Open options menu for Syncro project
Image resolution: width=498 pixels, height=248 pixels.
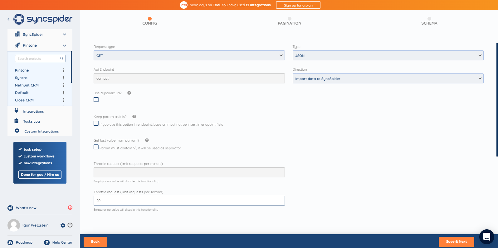click(x=64, y=78)
